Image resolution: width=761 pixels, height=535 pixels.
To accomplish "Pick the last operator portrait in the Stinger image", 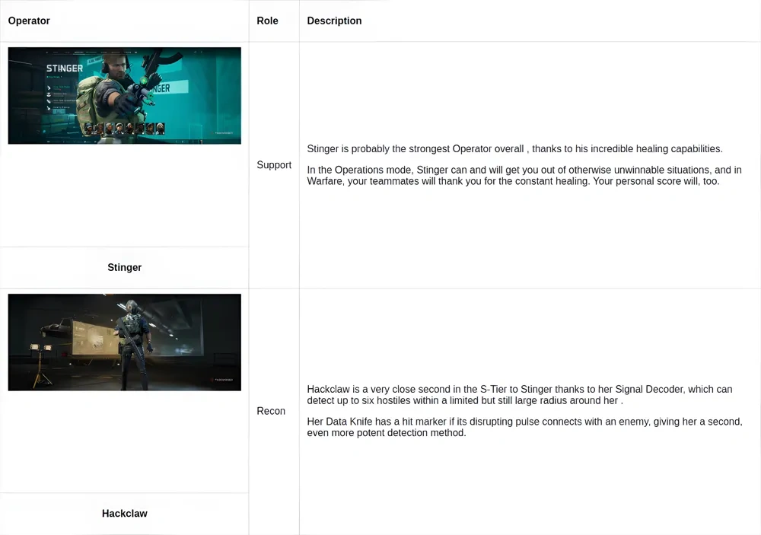I will (x=161, y=128).
